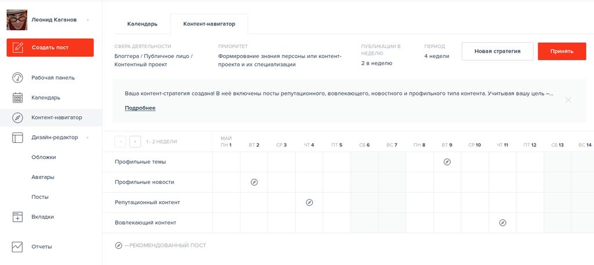The image size is (594, 265).
Task: Click the Отчеты chart icon
Action: click(17, 247)
